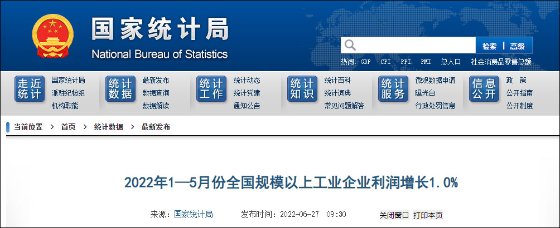This screenshot has height=228, width=560.
Task: Open the 统计工作 blue tile
Action: pyautogui.click(x=211, y=89)
